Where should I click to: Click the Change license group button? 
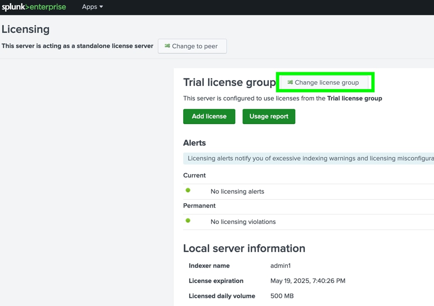[x=325, y=82]
